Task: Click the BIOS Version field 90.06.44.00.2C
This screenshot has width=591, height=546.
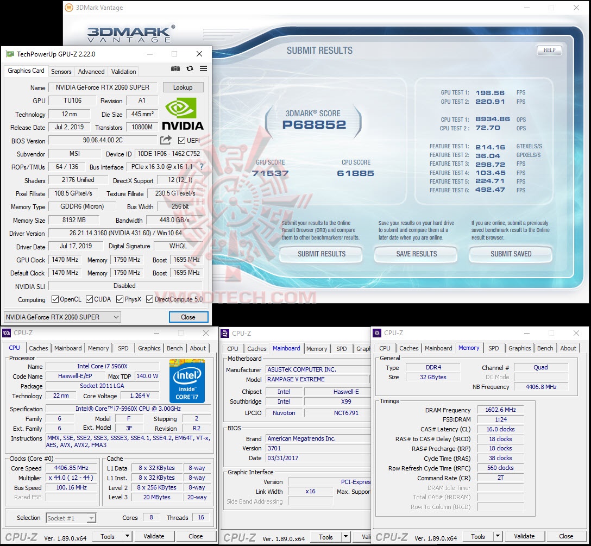Action: (x=103, y=140)
